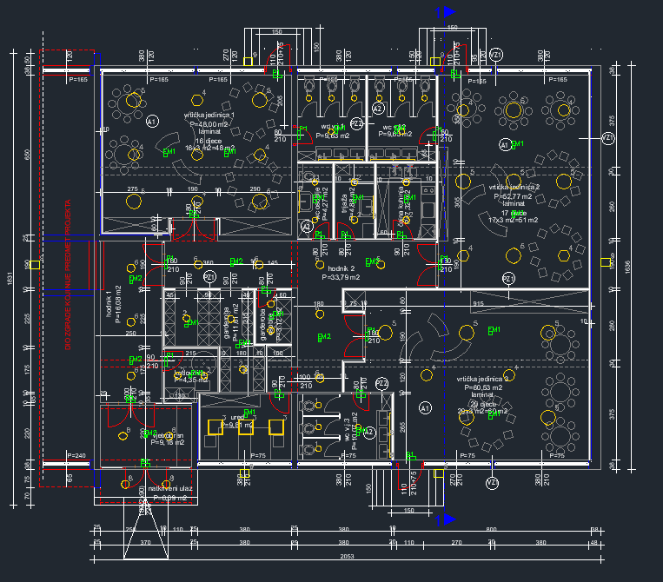Select the 'vrtićka jedinica 1' room label
This screenshot has height=582, width=663.
click(209, 115)
